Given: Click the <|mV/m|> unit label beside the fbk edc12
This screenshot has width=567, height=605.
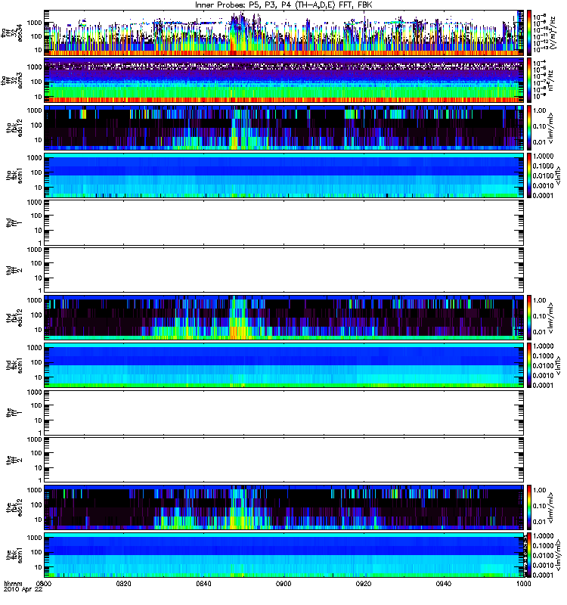Looking at the screenshot, I should (551, 507).
